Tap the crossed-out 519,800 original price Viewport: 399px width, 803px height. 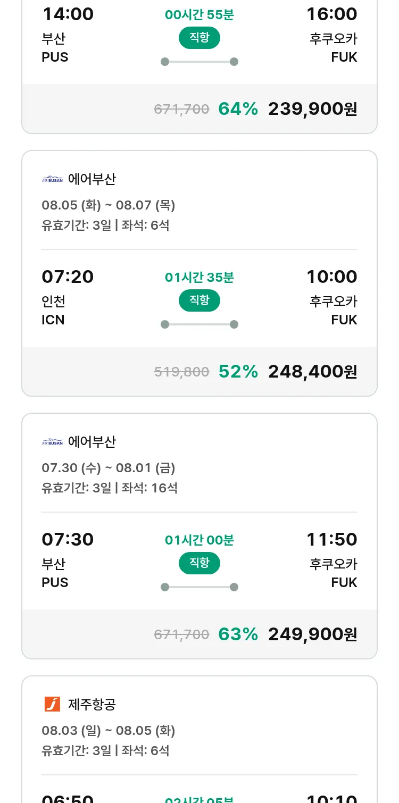point(181,372)
